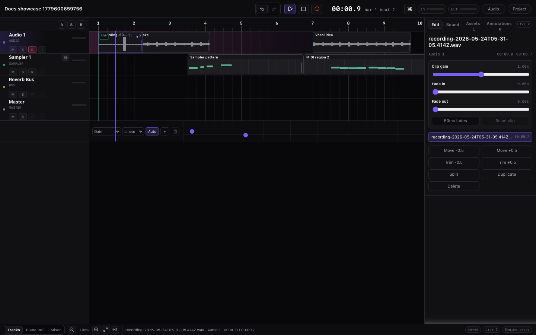536x335 pixels.
Task: Arm record on Sampler 1 track
Action: 32,72
